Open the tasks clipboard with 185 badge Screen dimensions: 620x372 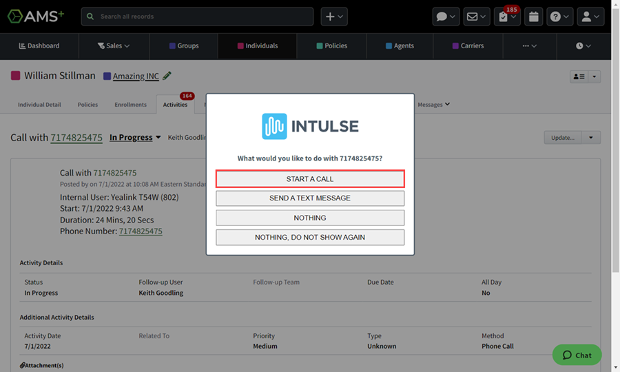507,17
